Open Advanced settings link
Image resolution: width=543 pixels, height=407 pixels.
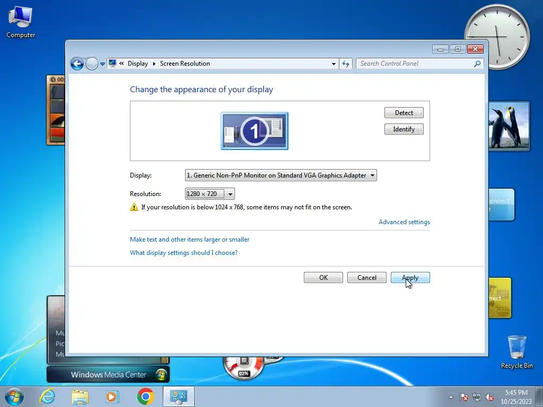click(x=404, y=222)
